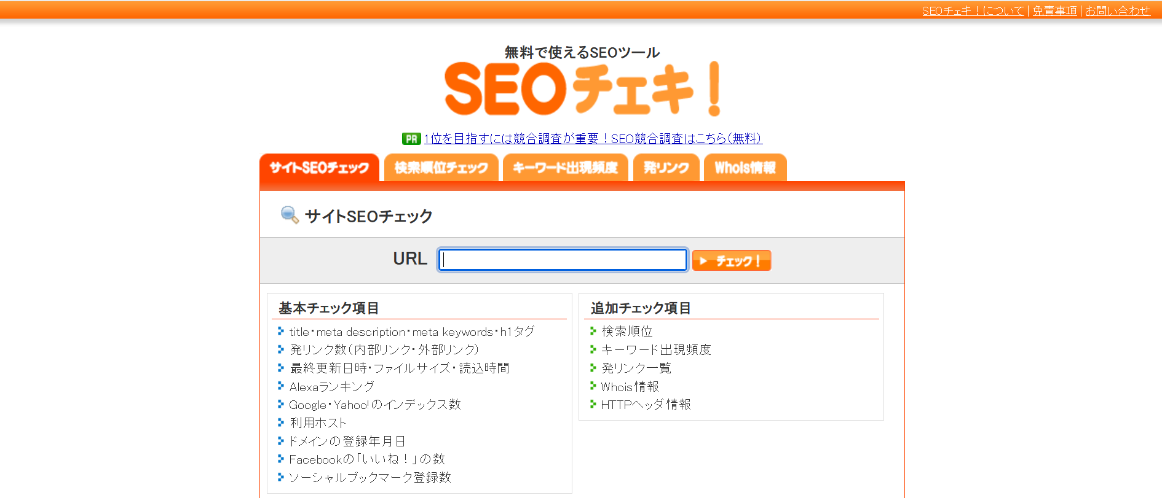Click the HTTPヘッダ情報 item

646,404
